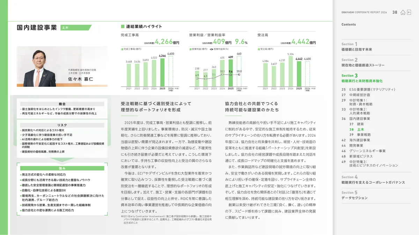Viewport: 419px width, 235px height.
Task: Jump to page 29 財務・資本戦略
Action: point(357,102)
